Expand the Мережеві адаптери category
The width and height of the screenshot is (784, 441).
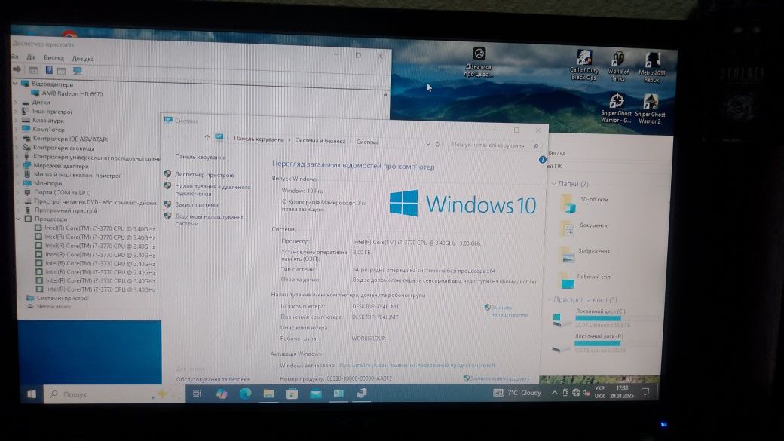click(17, 166)
